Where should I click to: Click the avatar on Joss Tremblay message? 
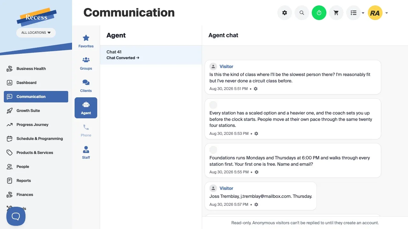(213, 188)
